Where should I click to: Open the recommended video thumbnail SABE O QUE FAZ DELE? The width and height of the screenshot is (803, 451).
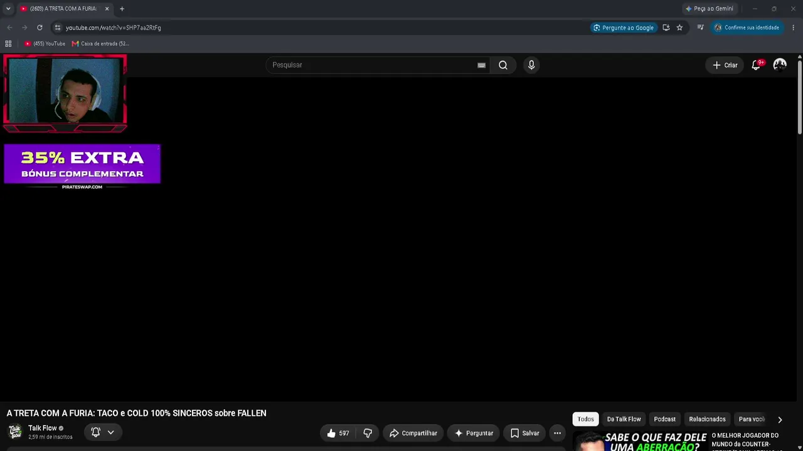click(x=640, y=441)
